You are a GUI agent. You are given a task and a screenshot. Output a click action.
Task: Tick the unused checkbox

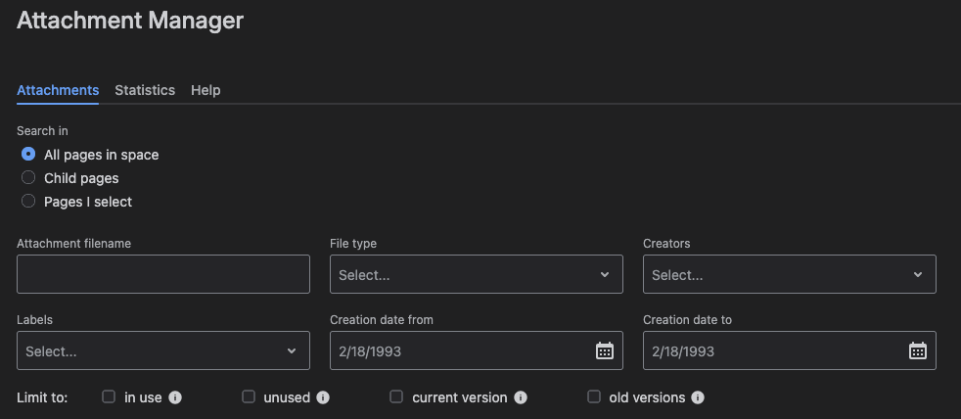coord(249,396)
